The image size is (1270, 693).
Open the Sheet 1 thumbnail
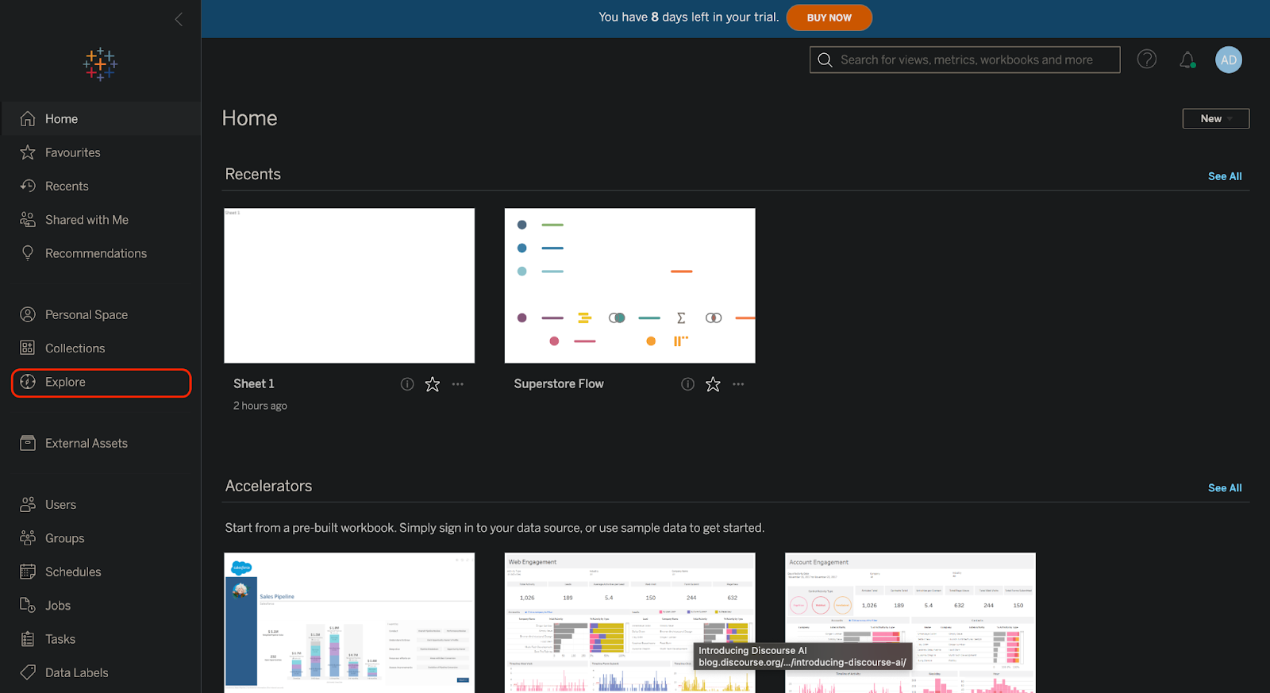click(x=349, y=286)
